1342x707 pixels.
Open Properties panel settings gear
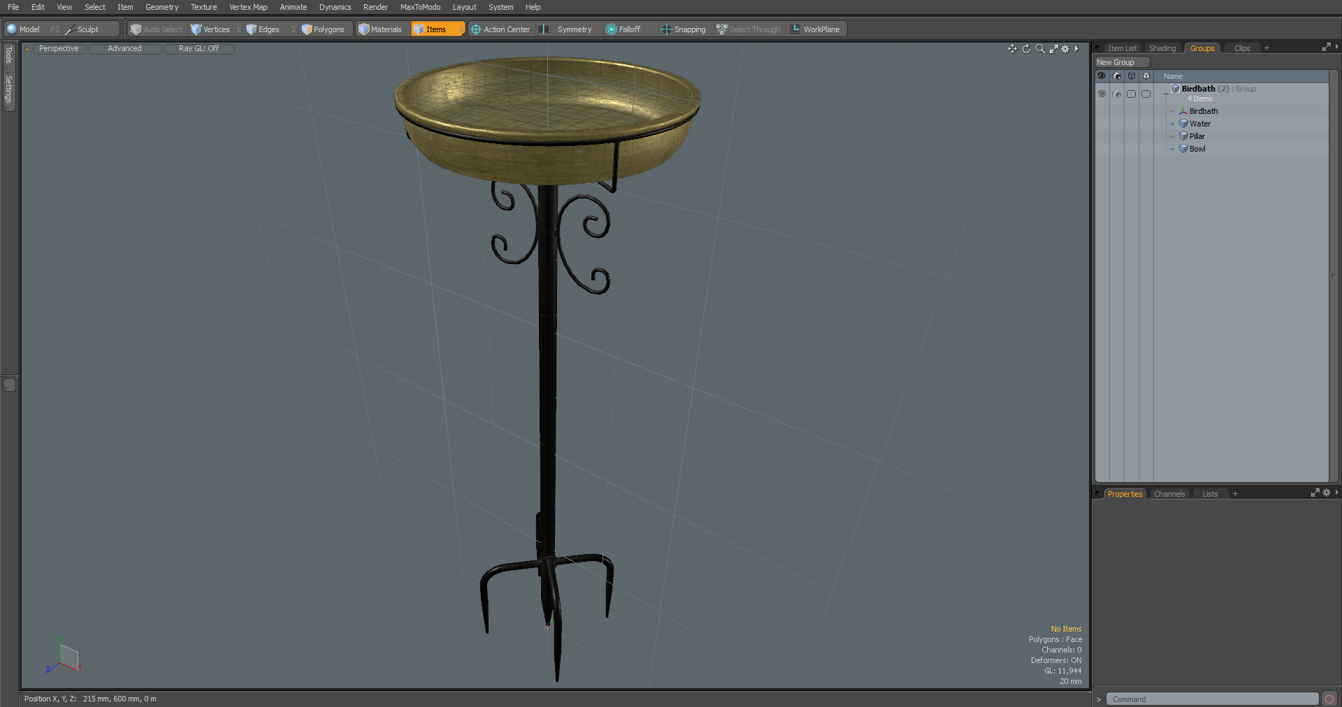coord(1327,493)
